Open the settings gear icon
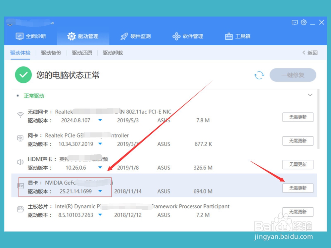This screenshot has height=248, width=331. (304, 22)
